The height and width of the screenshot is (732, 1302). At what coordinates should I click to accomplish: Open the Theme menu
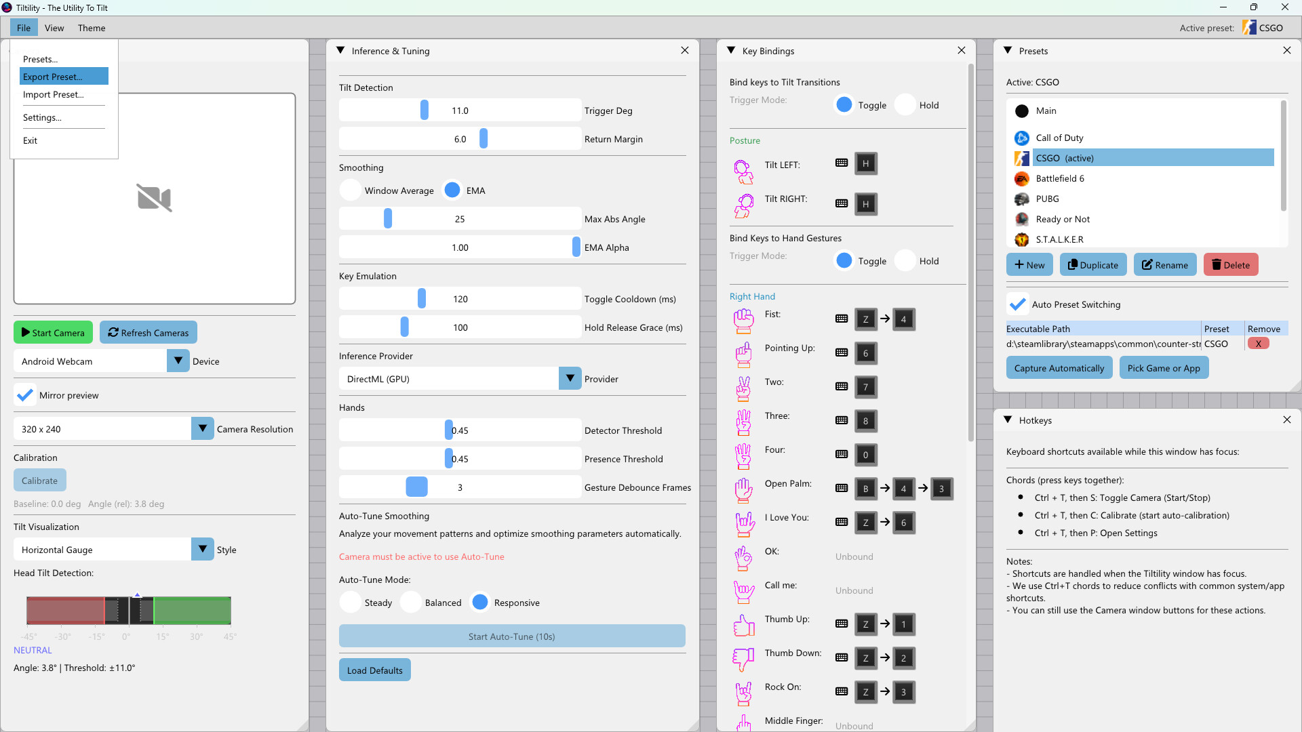pyautogui.click(x=91, y=28)
